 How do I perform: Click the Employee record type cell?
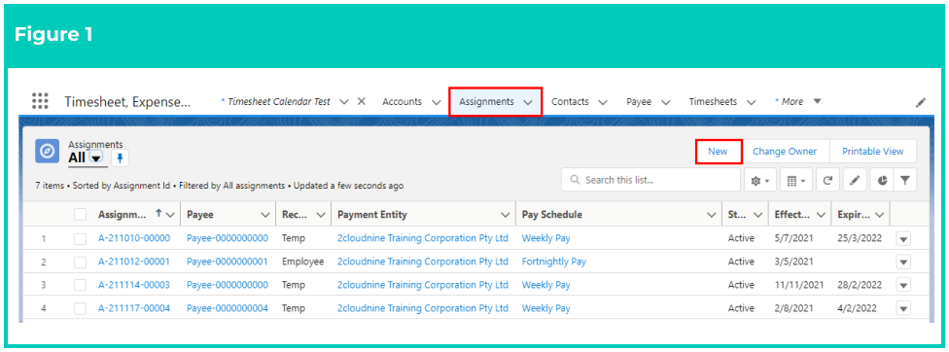(x=302, y=262)
